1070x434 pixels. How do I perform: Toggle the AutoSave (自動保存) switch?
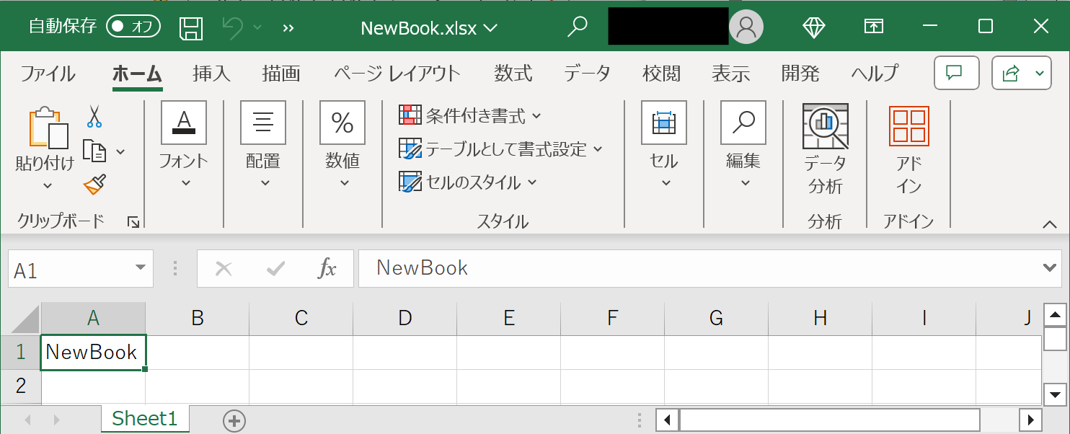133,27
